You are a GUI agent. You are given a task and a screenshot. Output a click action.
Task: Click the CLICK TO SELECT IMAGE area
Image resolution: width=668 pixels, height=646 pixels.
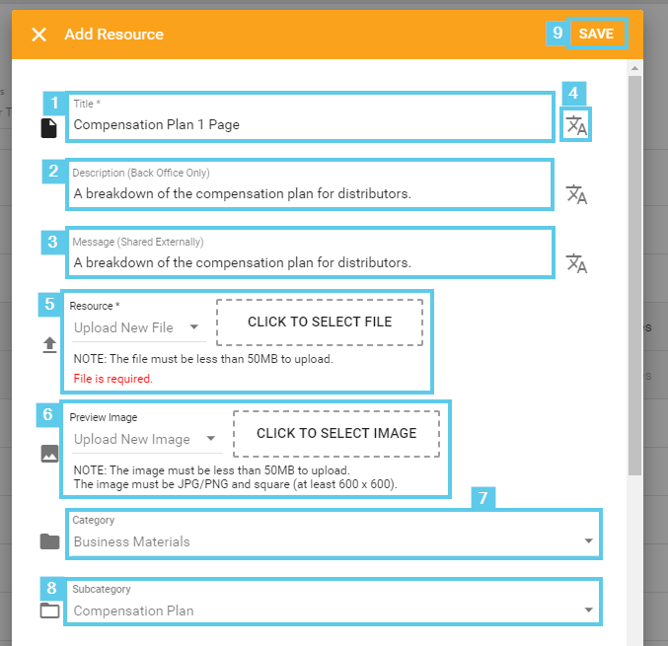[336, 434]
